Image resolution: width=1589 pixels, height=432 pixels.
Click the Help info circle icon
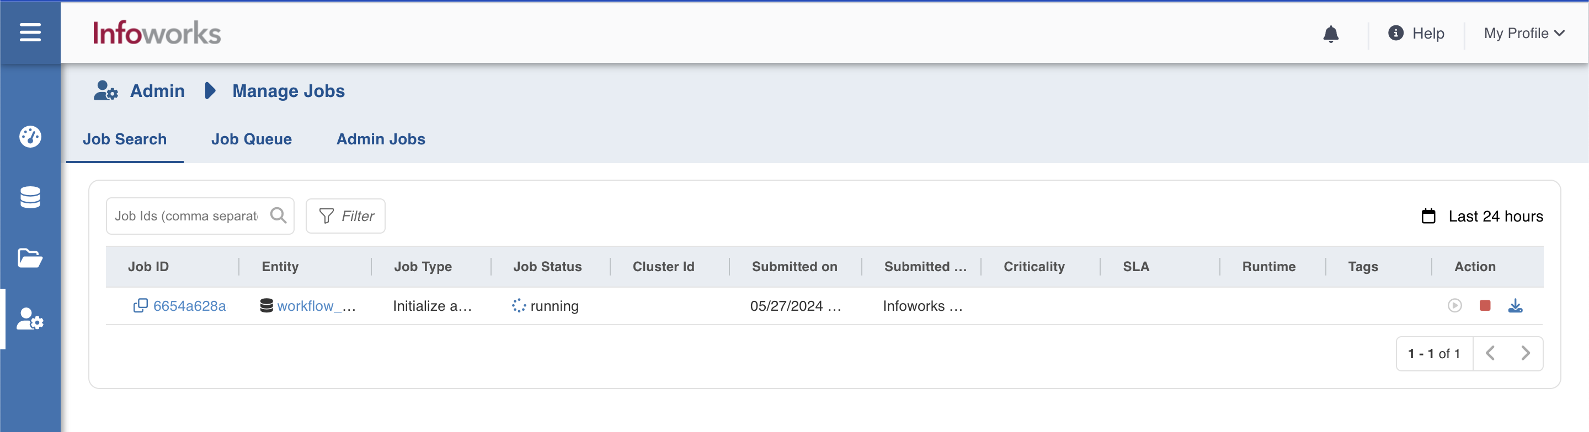coord(1395,33)
